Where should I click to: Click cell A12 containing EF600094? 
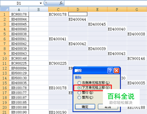[x=19, y=68]
